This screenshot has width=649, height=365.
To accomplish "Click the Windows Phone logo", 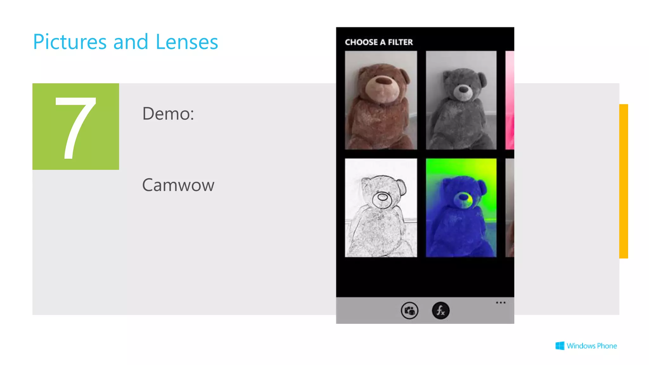I will pos(586,346).
